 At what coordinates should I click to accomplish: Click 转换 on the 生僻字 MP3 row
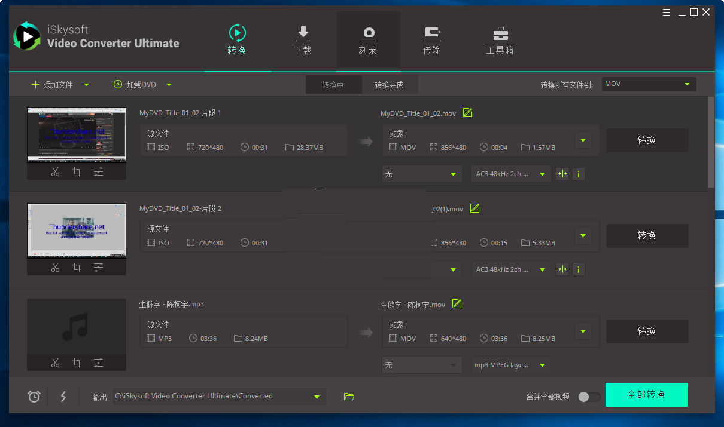647,331
